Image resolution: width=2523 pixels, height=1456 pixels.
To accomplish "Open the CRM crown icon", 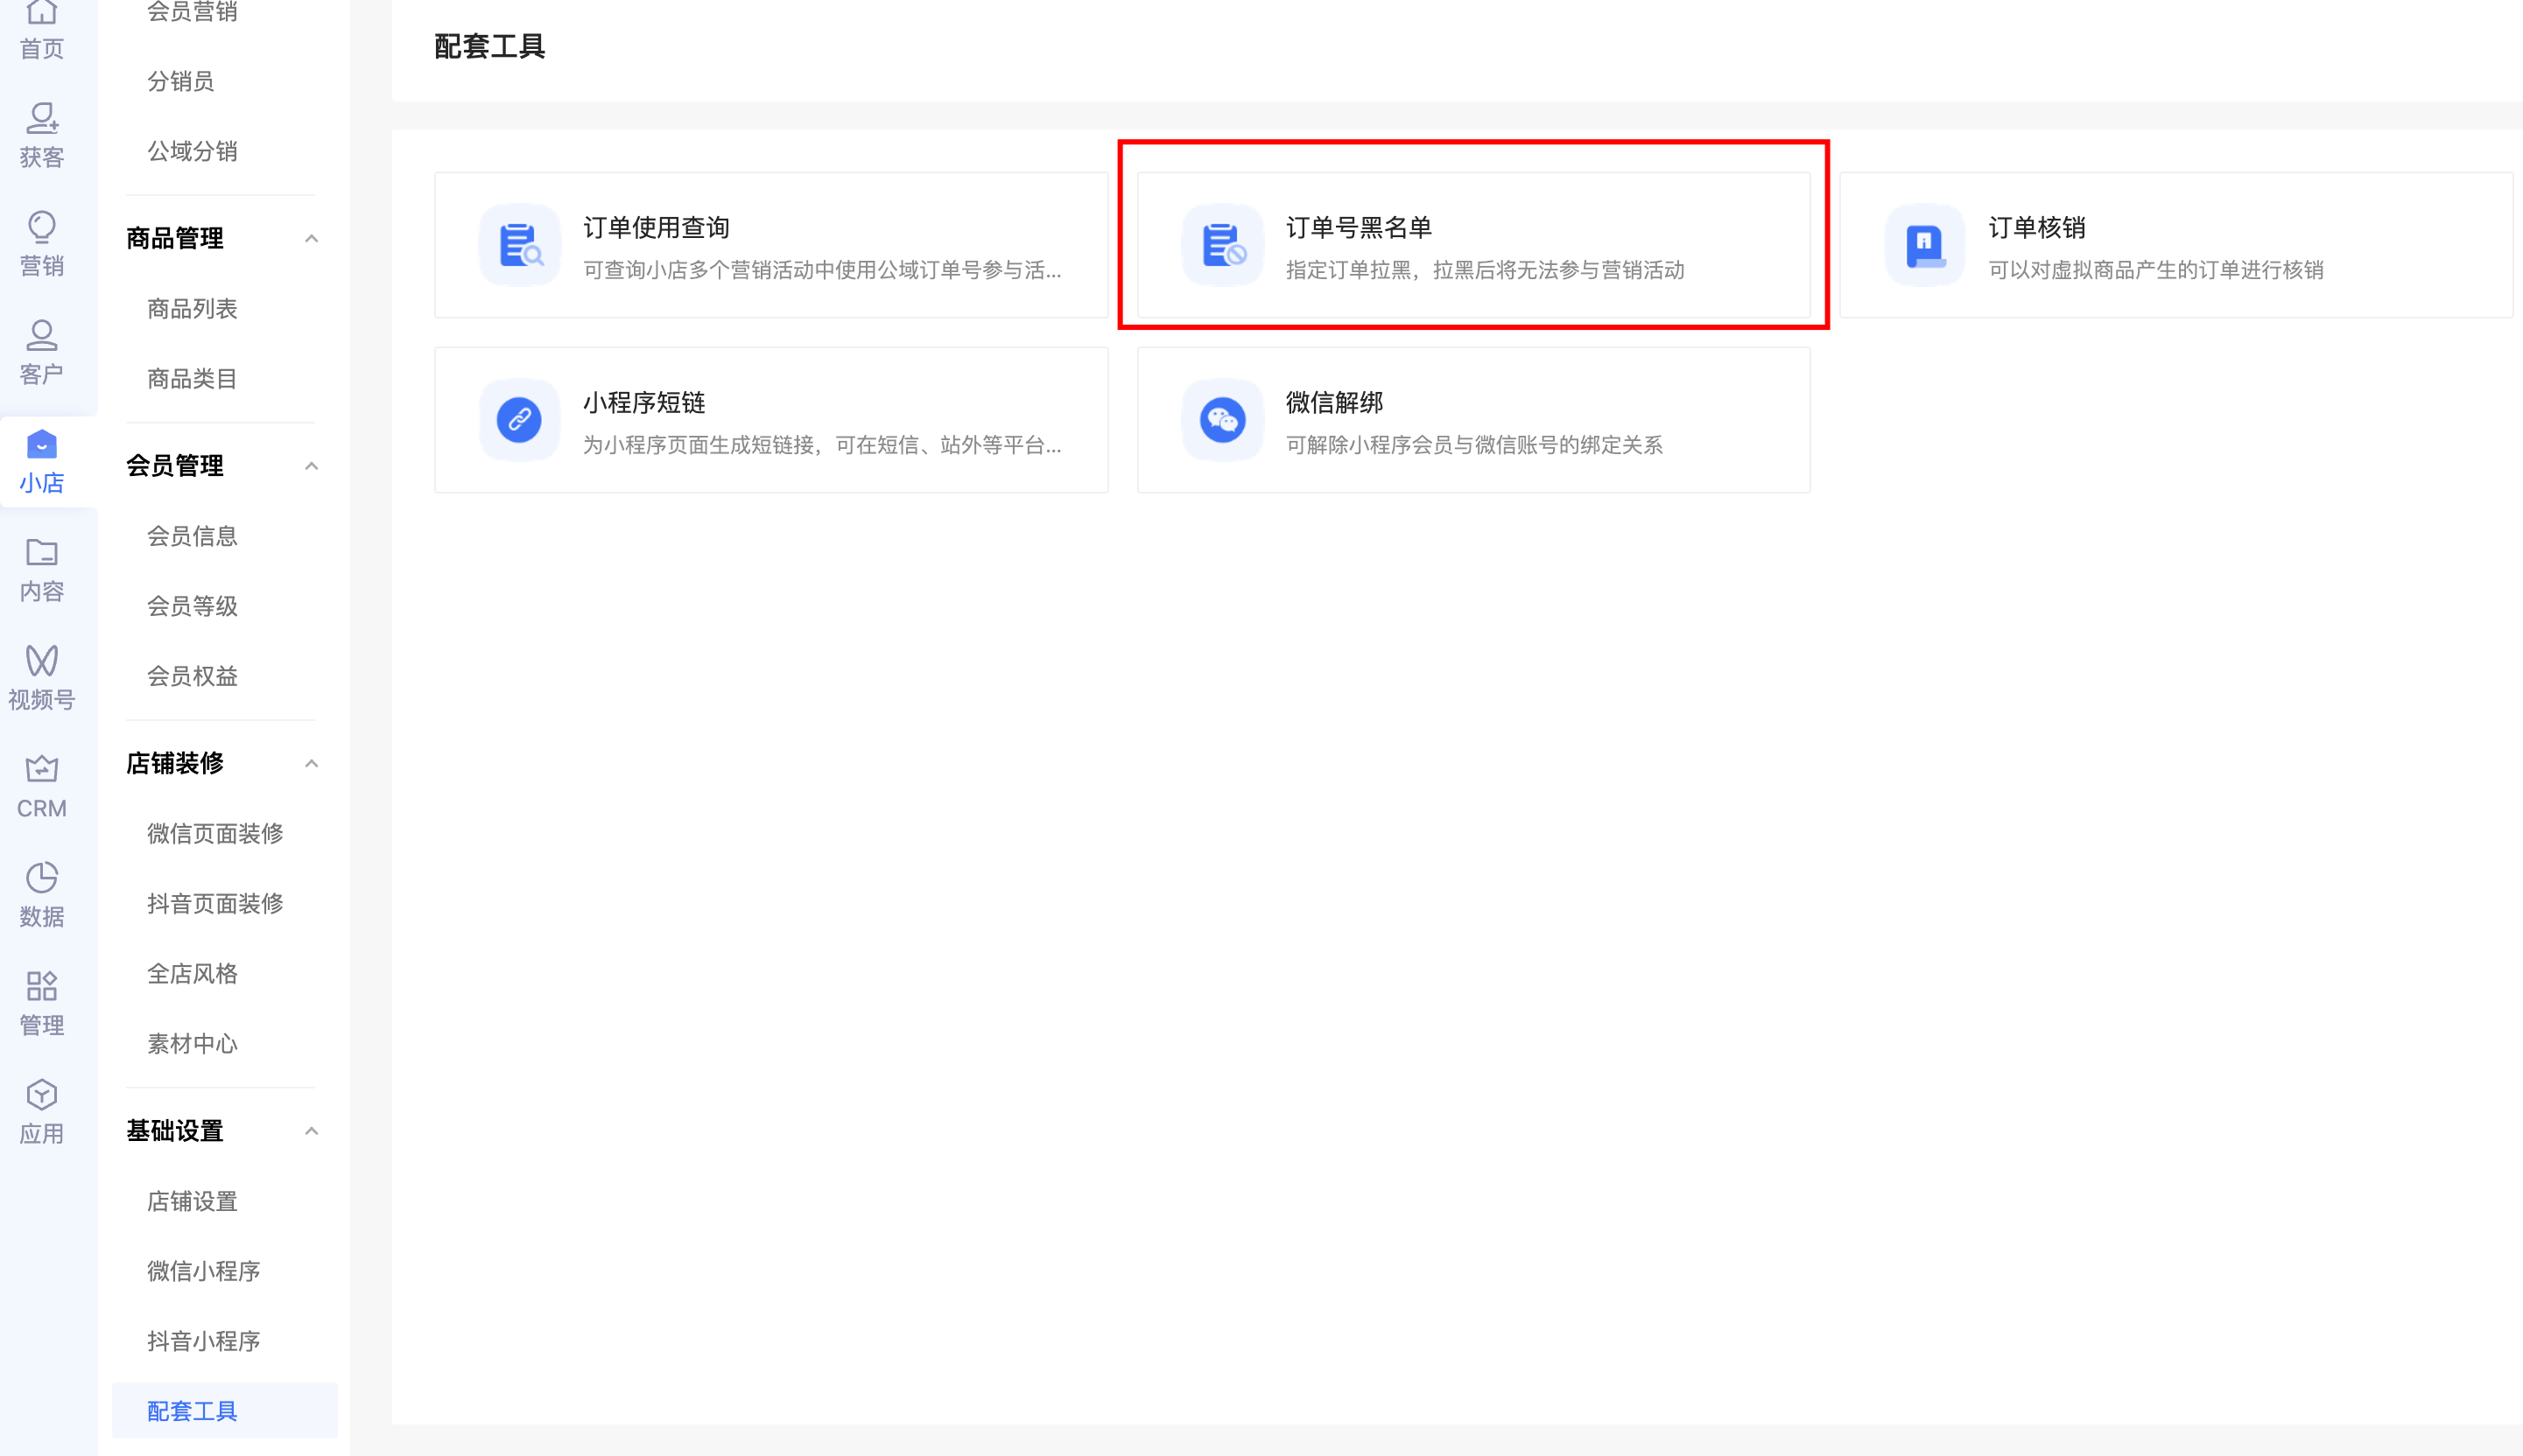I will 41,768.
